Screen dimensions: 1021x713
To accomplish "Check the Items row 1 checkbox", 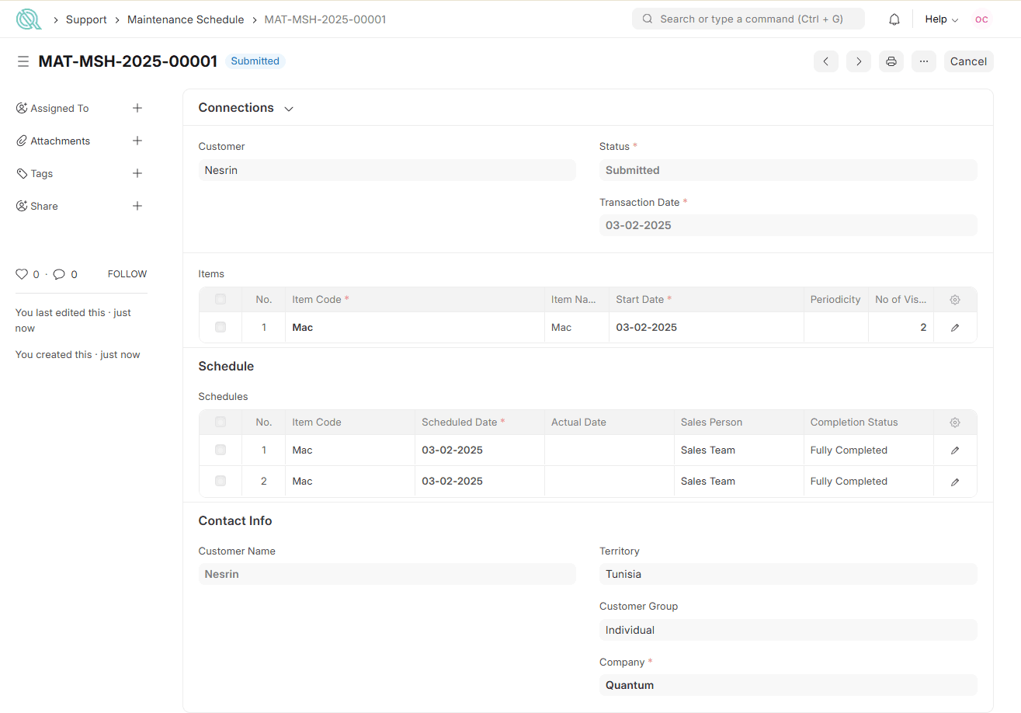I will tap(221, 327).
